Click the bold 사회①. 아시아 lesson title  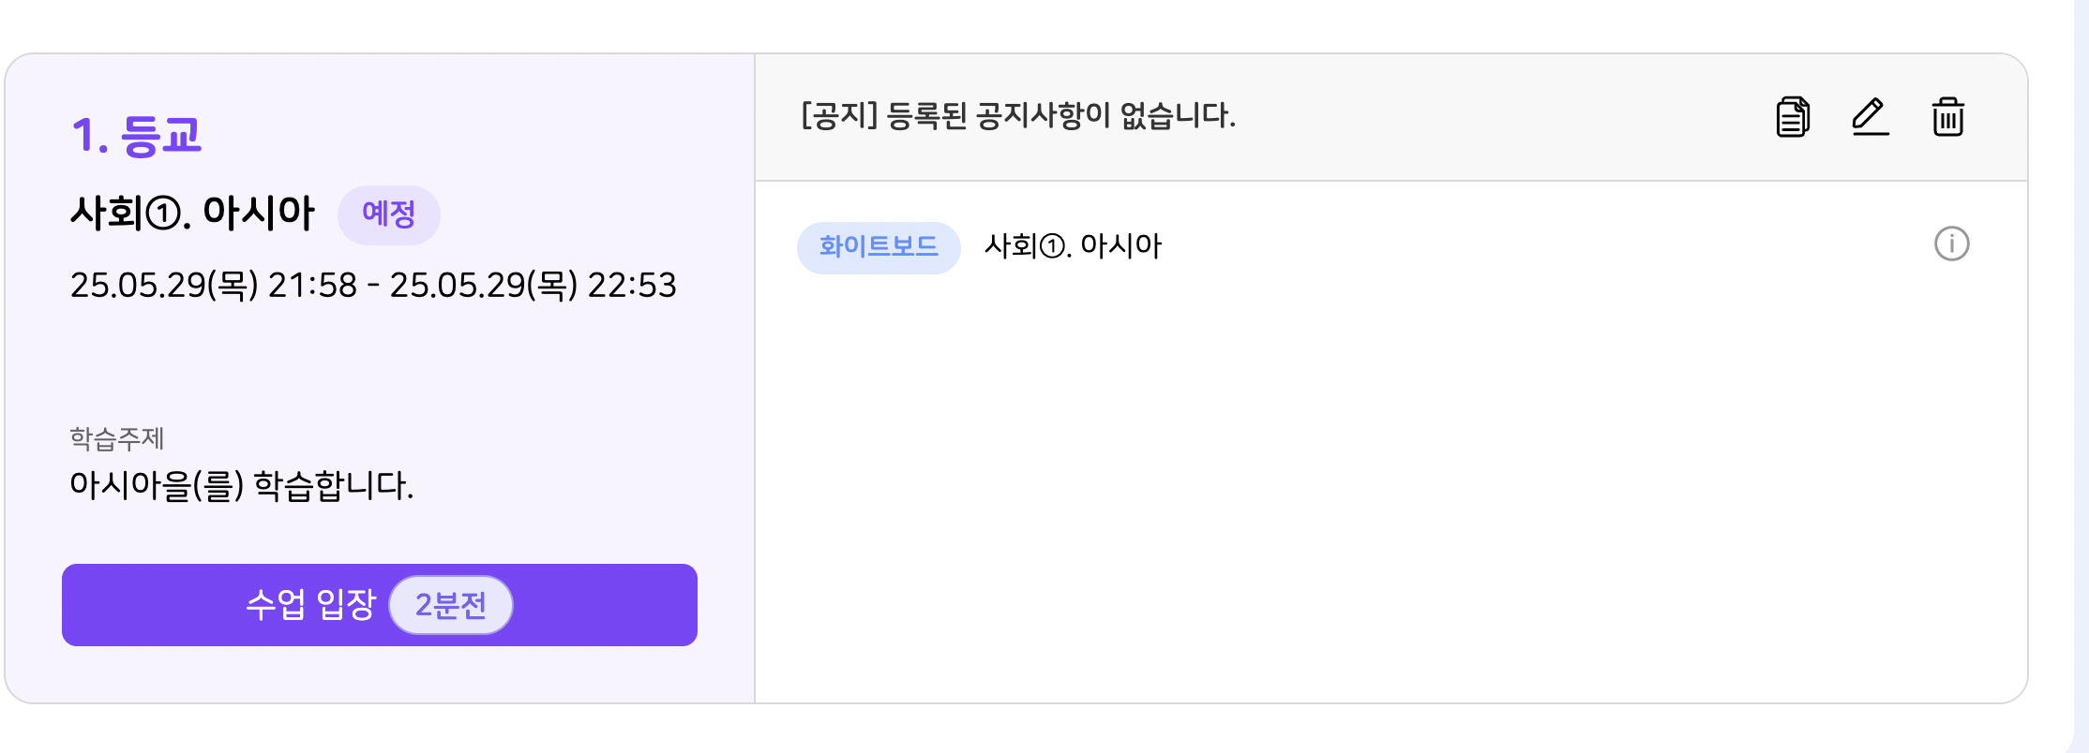pos(192,214)
